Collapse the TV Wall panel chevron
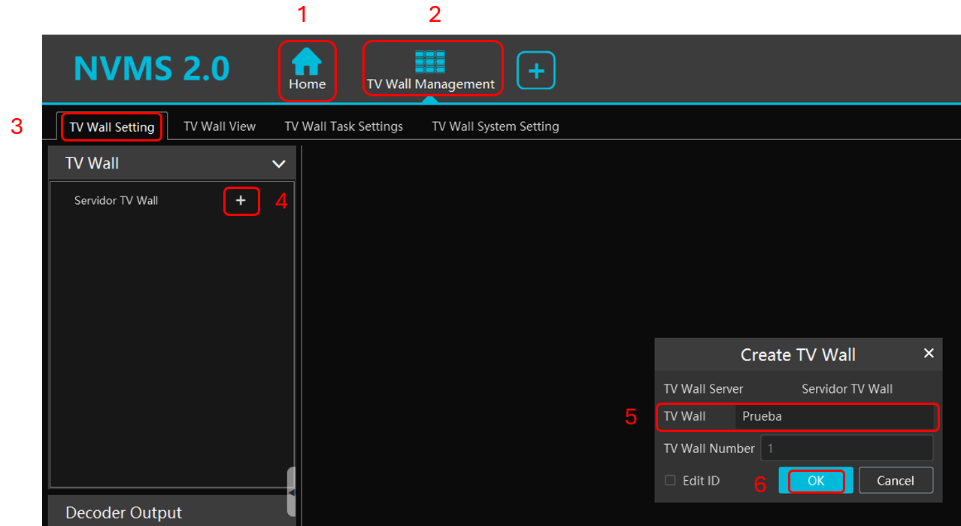Viewport: 961px width, 526px height. 278,164
